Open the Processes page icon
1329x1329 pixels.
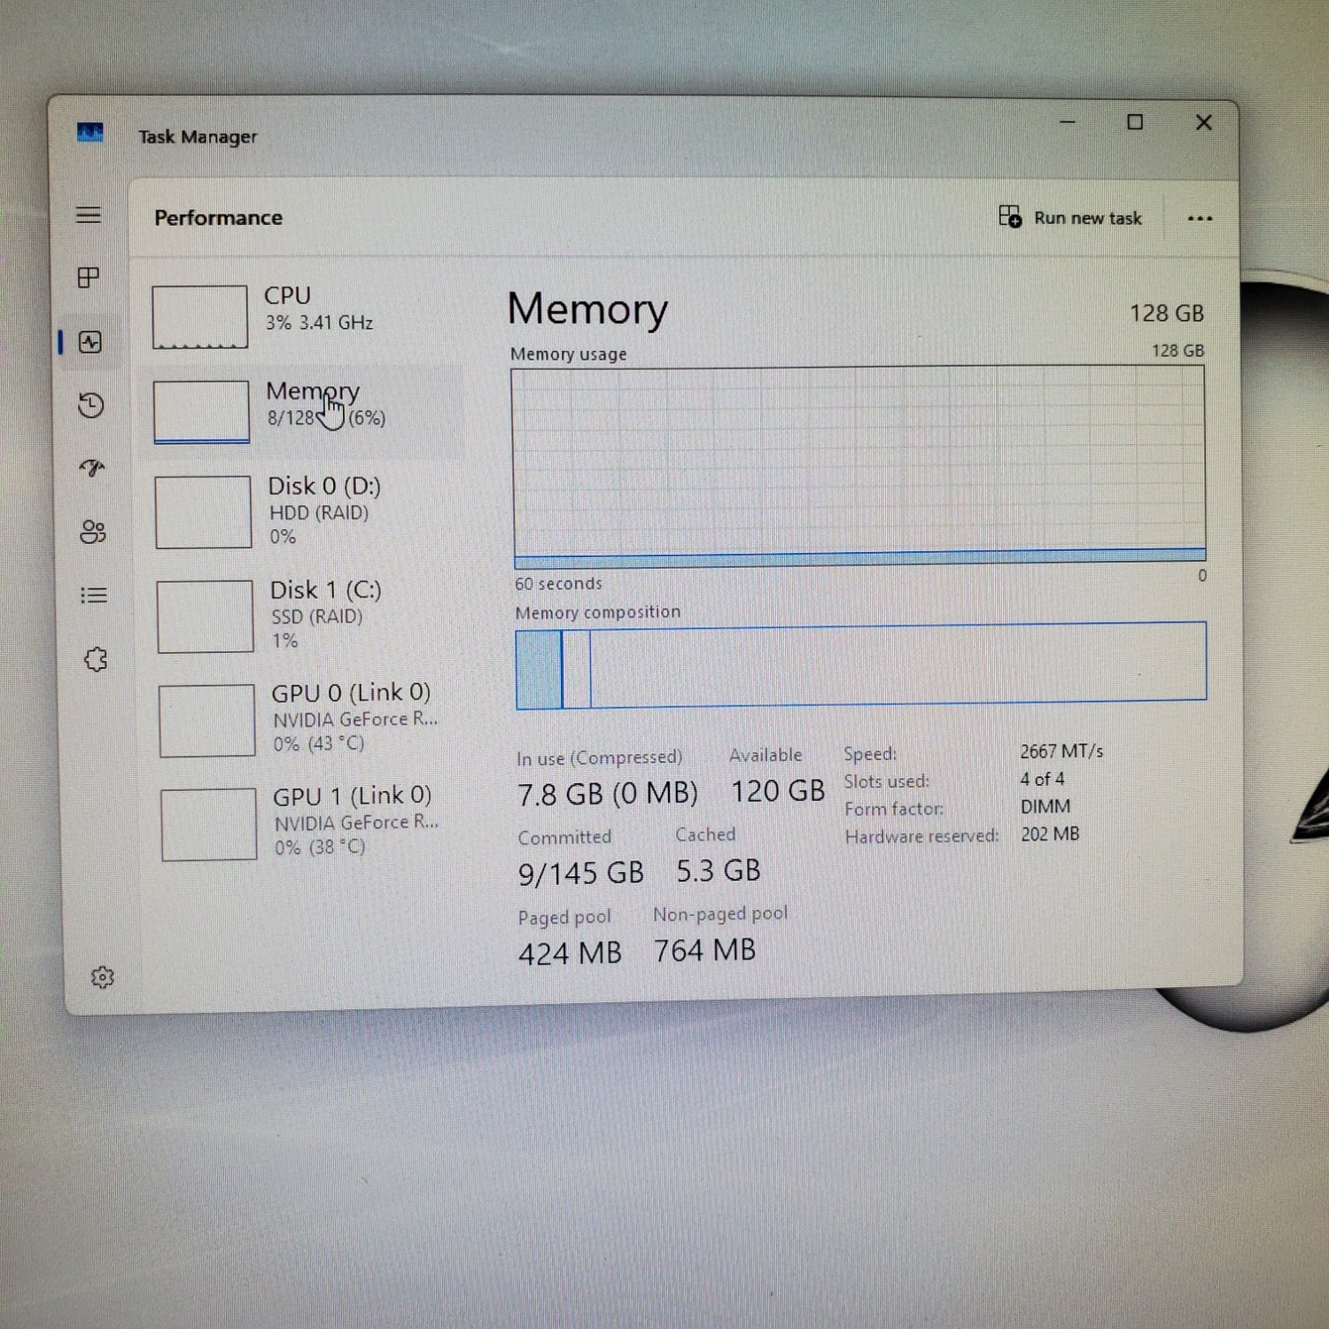tap(89, 279)
